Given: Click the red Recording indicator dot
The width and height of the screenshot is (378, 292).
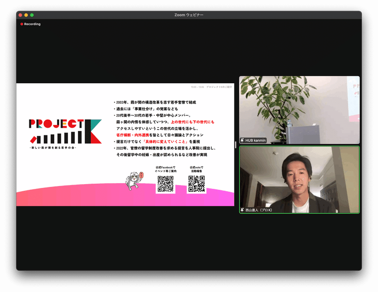Looking at the screenshot, I should click(x=22, y=24).
